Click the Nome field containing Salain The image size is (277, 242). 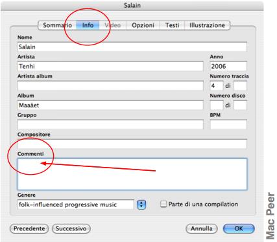[132, 47]
